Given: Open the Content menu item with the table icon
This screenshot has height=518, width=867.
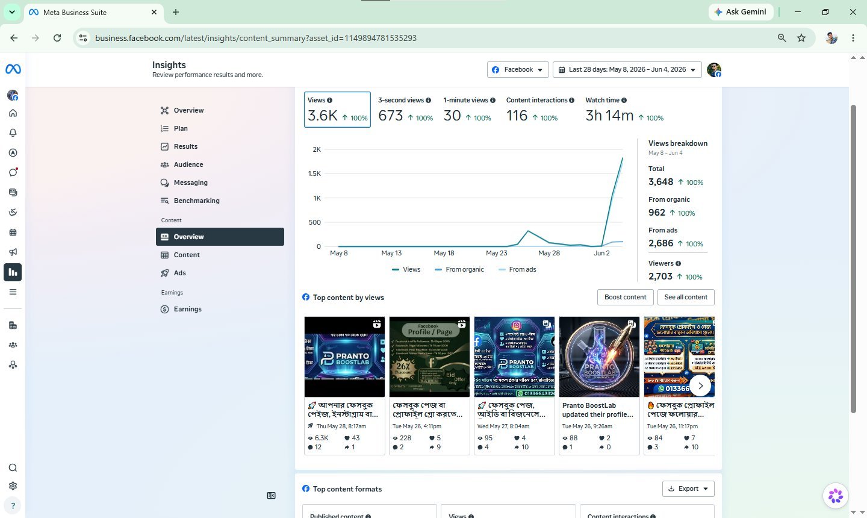Looking at the screenshot, I should coord(220,255).
